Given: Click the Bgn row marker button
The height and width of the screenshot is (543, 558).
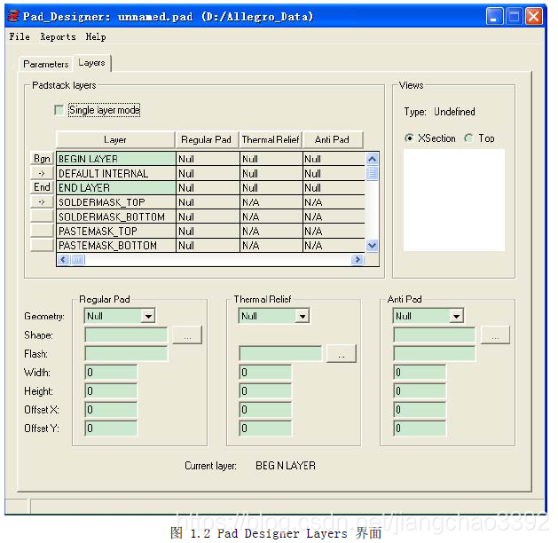Looking at the screenshot, I should tap(42, 159).
